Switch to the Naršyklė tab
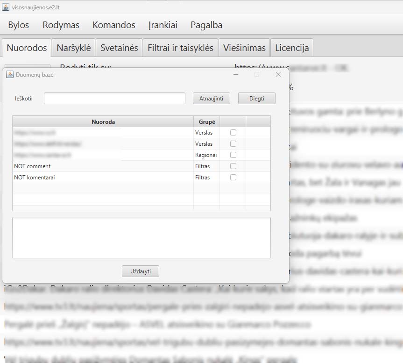 click(74, 48)
